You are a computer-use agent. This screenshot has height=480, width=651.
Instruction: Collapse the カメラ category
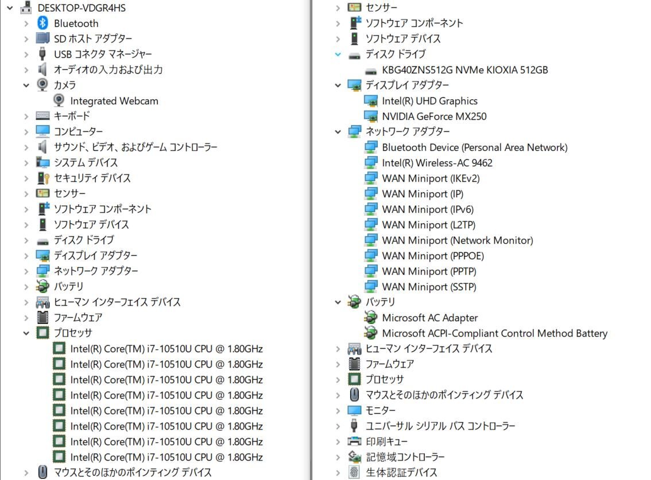click(26, 85)
